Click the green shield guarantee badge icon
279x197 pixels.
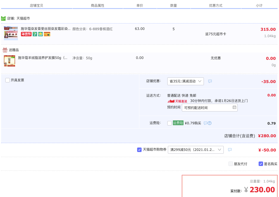click(x=40, y=34)
